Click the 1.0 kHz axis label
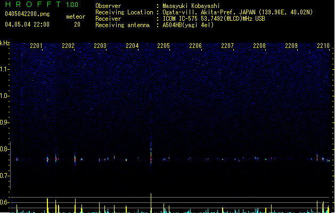Screen dimensions: 335x213 [4, 96]
